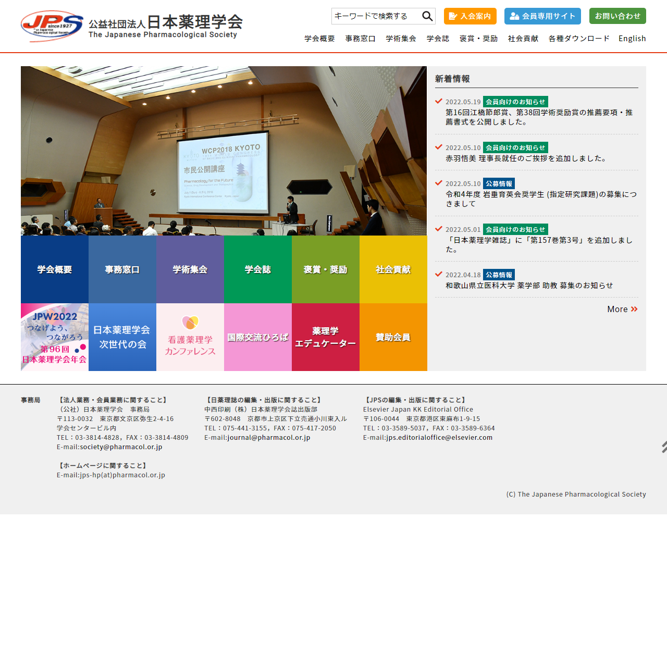Click the red 薬理学エデュケーター tile
The image size is (667, 667).
[x=326, y=337]
